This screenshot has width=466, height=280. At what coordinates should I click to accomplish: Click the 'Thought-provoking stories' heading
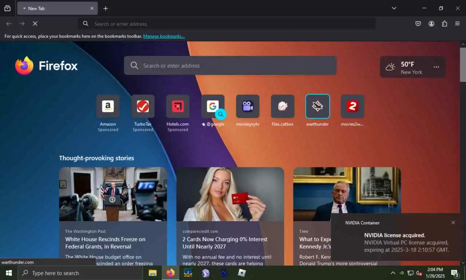pyautogui.click(x=96, y=158)
